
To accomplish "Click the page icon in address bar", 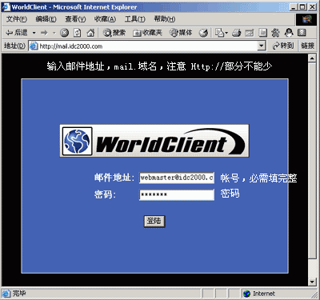I will 34,46.
